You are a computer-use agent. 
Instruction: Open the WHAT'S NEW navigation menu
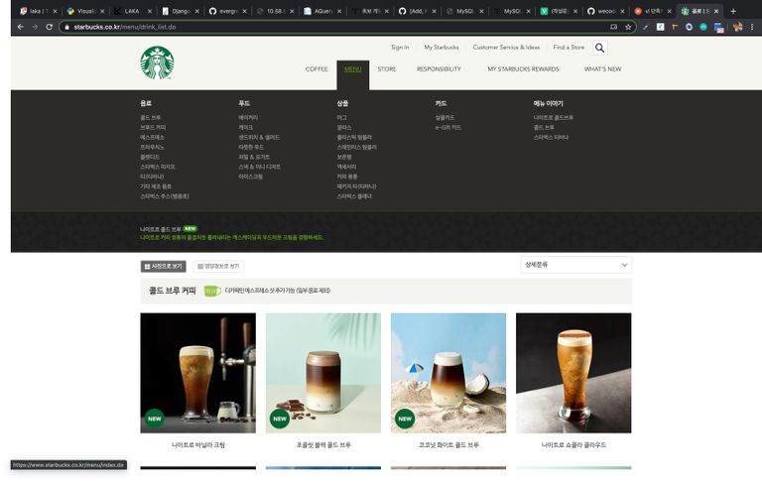tap(602, 69)
